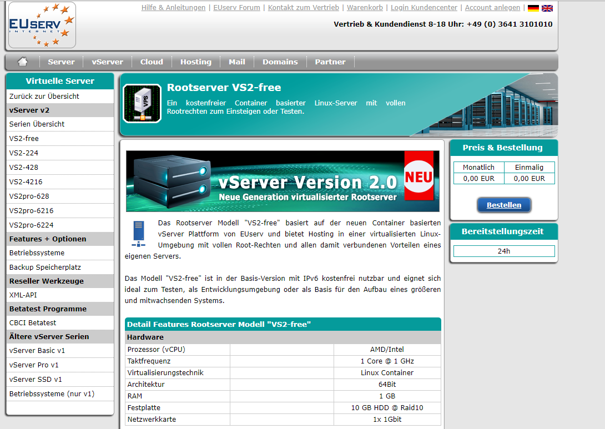
Task: Open the Cloud menu
Action: pos(152,62)
